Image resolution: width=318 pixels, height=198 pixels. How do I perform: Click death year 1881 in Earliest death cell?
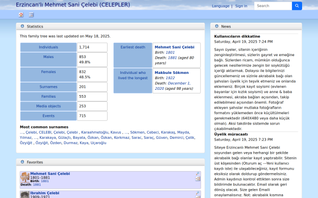[x=172, y=58]
